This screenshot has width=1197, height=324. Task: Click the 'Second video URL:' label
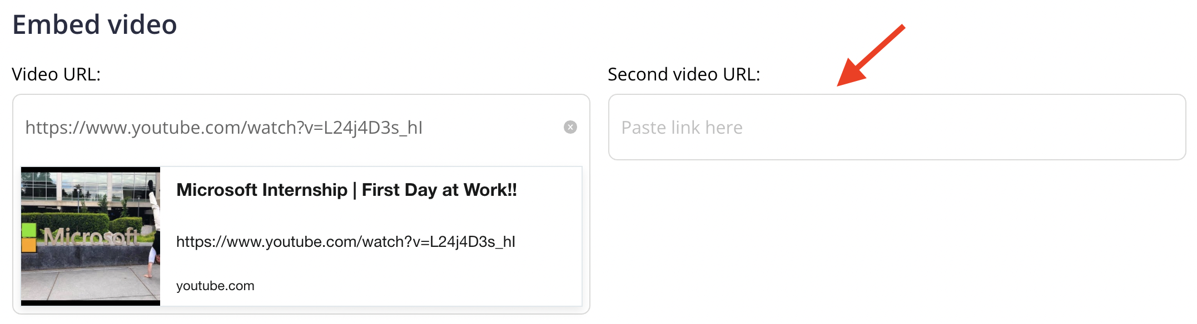point(684,74)
